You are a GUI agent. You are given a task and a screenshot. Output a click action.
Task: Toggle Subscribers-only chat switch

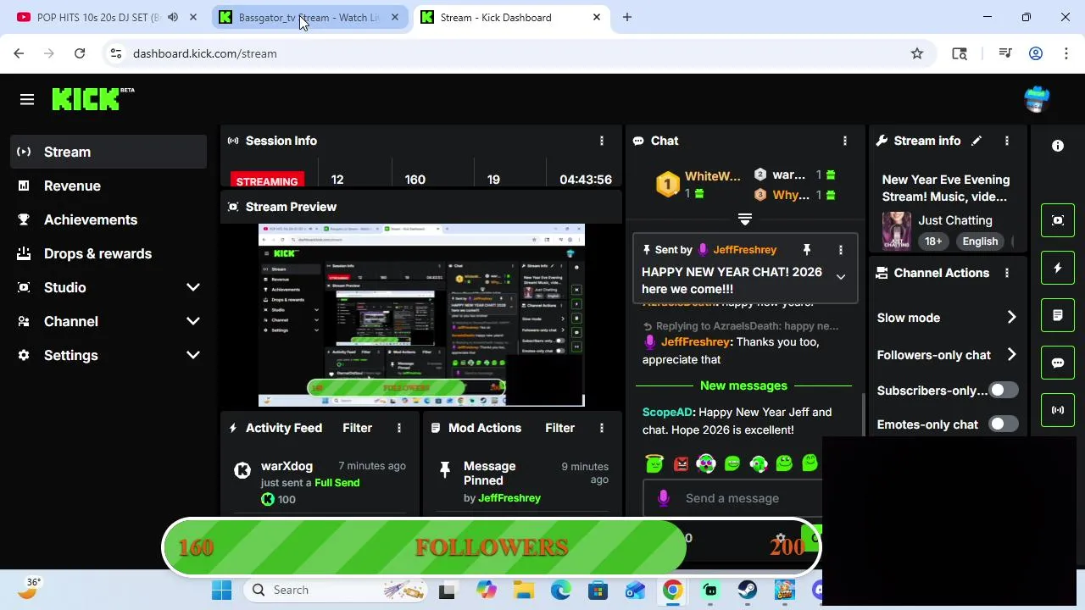click(1004, 391)
